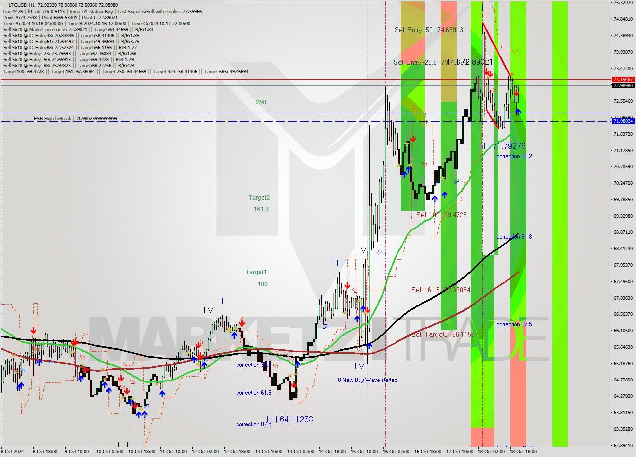Click the 'Sell Target2 | 66.1156' label
636x457 pixels.
coord(443,334)
